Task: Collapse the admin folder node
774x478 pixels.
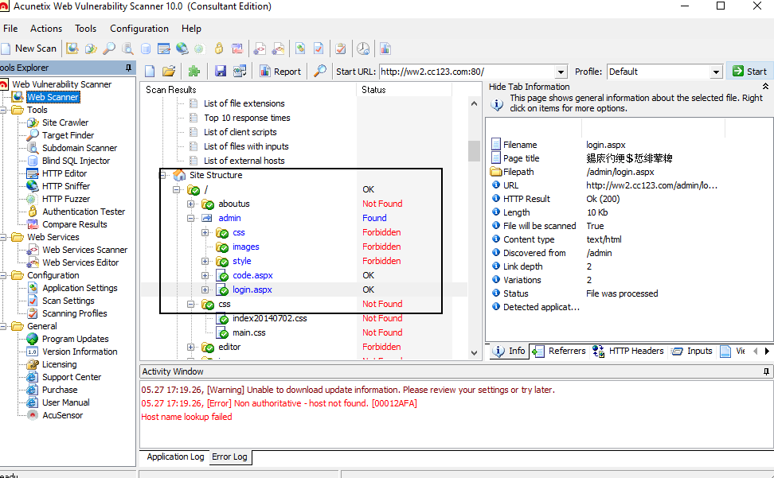Action: pyautogui.click(x=190, y=218)
